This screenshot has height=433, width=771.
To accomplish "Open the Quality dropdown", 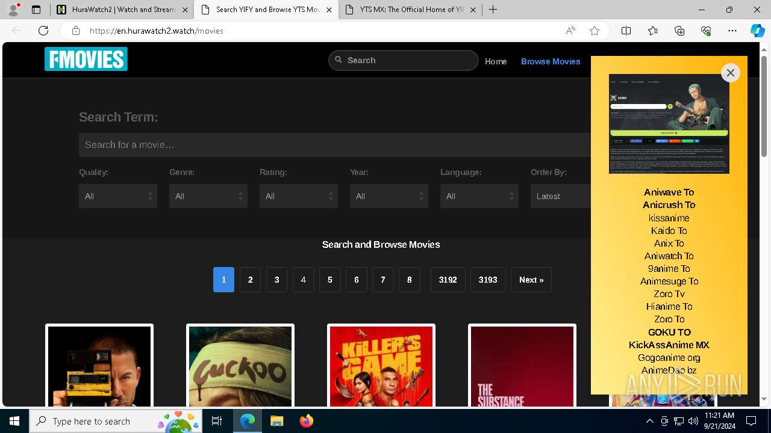I will click(x=118, y=196).
